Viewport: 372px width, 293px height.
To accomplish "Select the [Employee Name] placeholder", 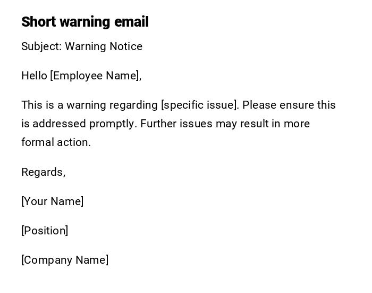I will coord(96,76).
